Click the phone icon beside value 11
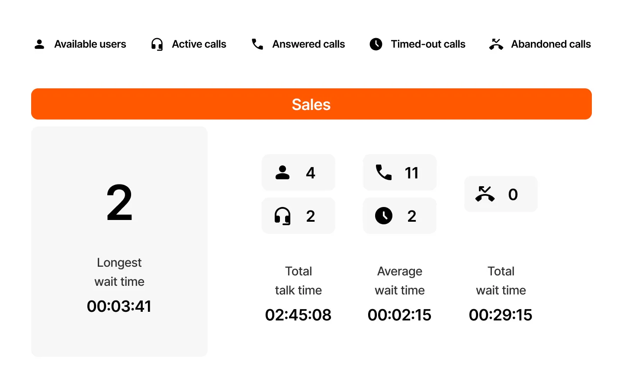623x388 pixels. [384, 172]
